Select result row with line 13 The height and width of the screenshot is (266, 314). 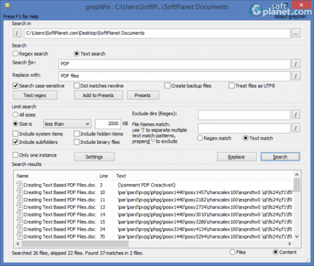point(154,207)
